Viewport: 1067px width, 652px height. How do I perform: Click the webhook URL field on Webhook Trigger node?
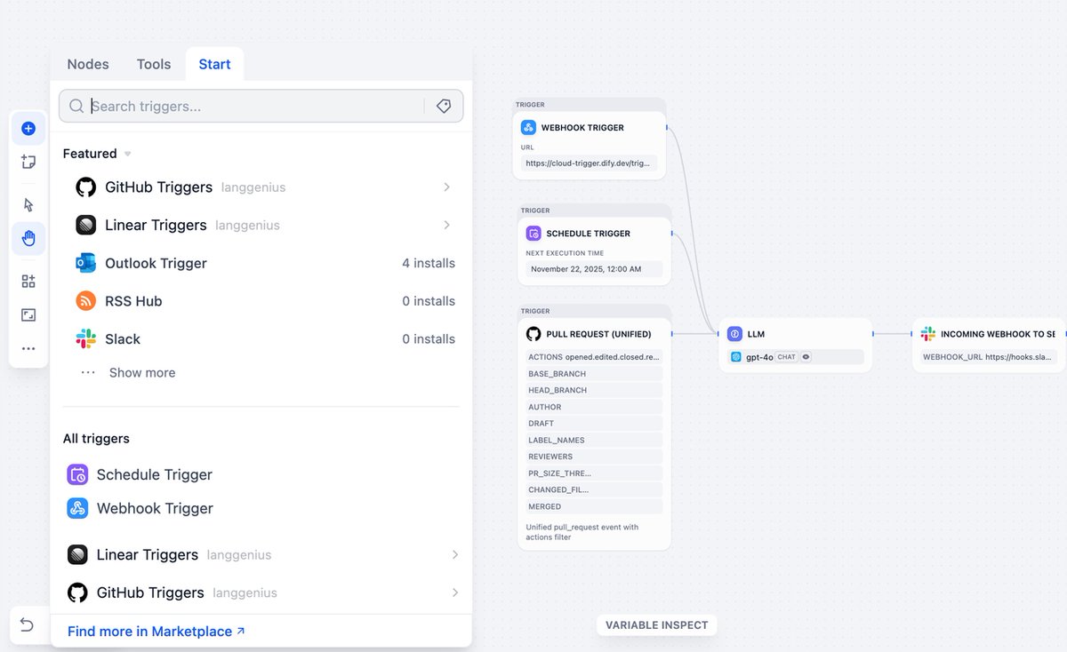pos(590,163)
